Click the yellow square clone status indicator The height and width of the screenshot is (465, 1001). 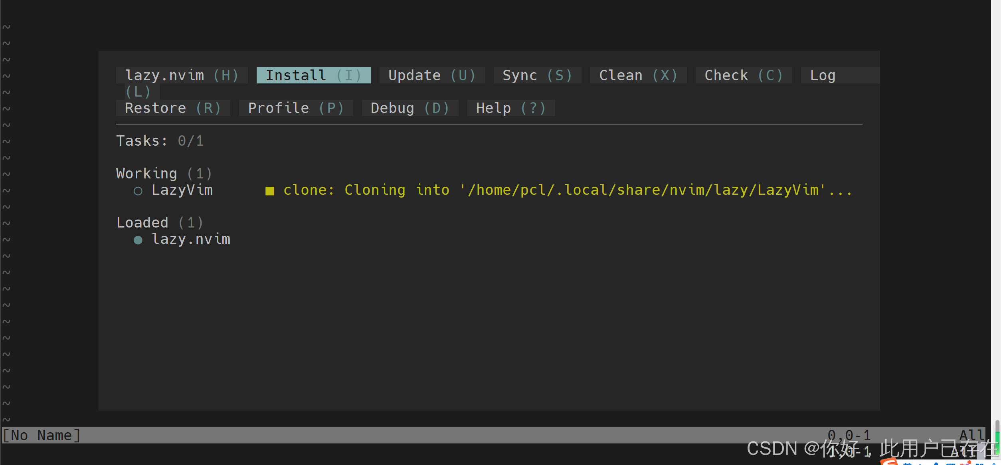(x=270, y=191)
